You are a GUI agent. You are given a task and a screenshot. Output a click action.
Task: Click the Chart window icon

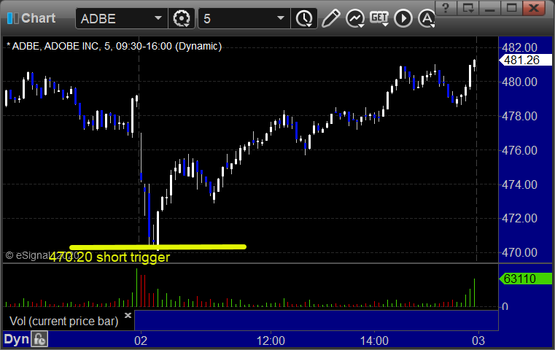pyautogui.click(x=12, y=18)
